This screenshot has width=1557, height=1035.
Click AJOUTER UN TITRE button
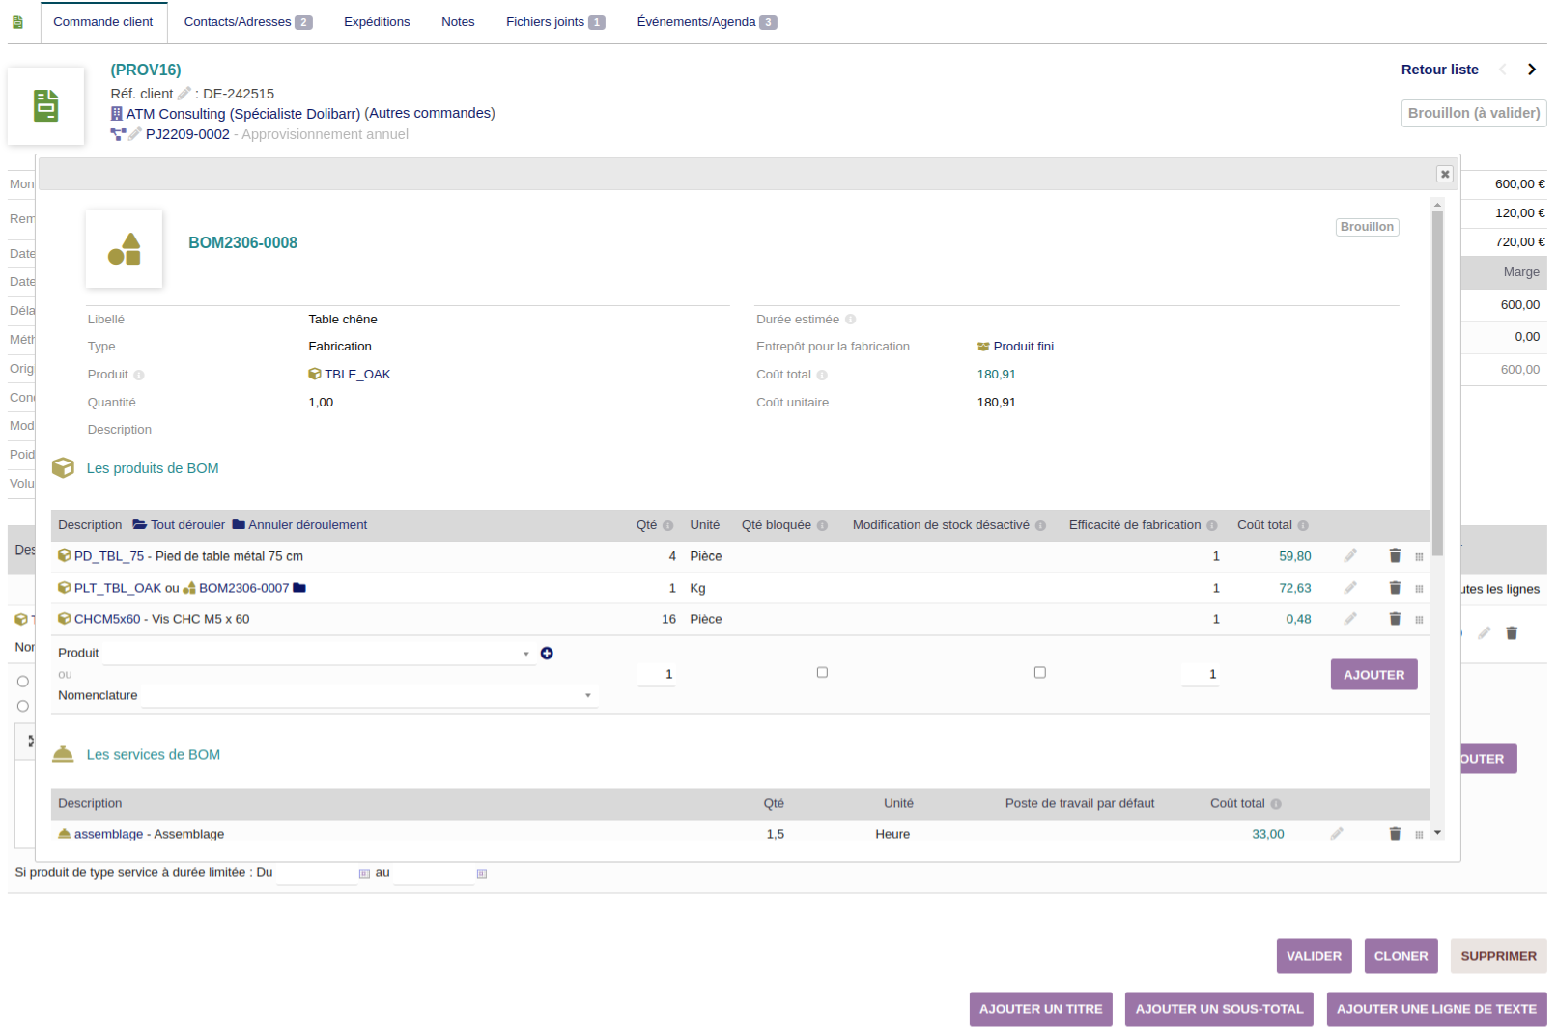(1041, 1010)
